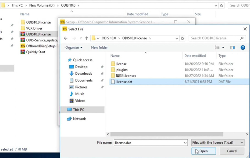Select Desktop in navigation pane
The image size is (250, 158).
[78, 67]
